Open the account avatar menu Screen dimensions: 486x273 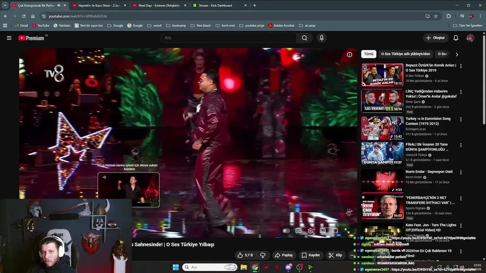click(x=470, y=38)
